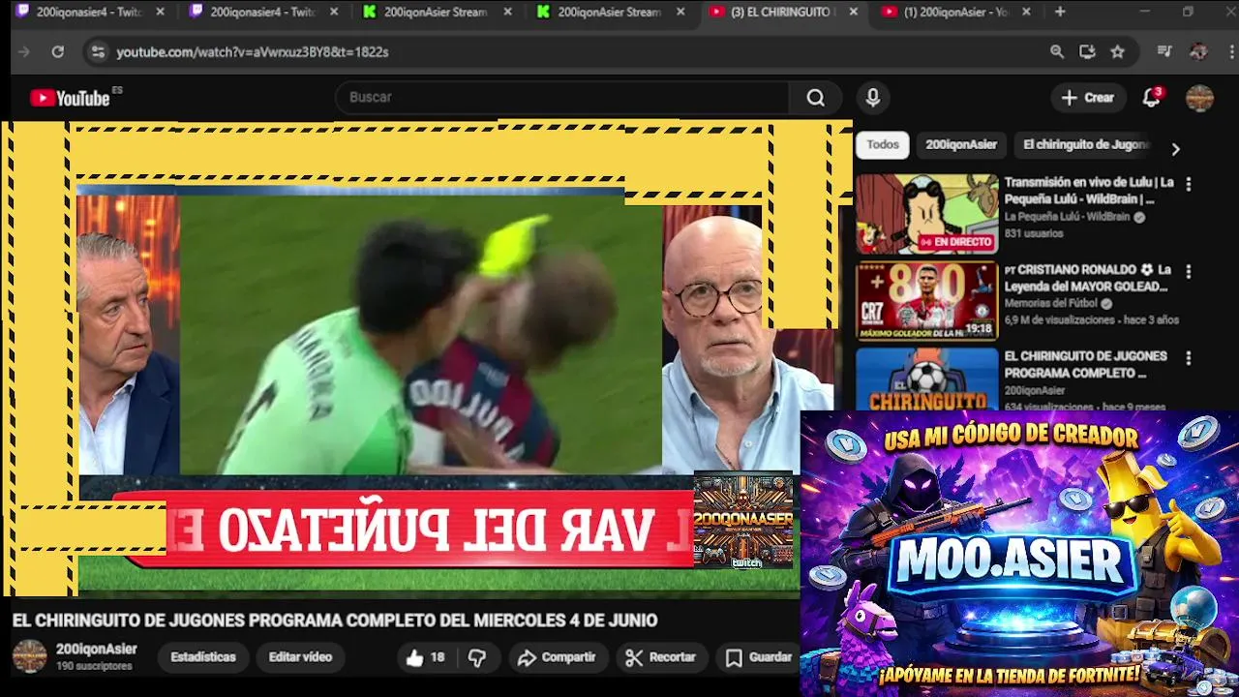The image size is (1239, 697).
Task: Click the Buscar search field
Action: point(561,98)
